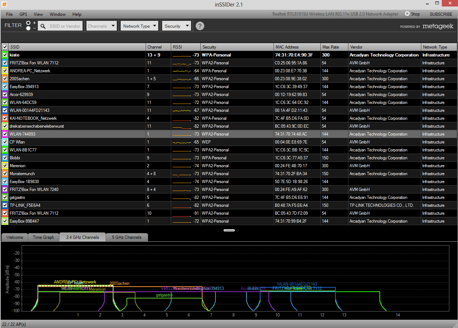458x328 pixels.
Task: Open the Channels filter dropdown
Action: [x=102, y=26]
